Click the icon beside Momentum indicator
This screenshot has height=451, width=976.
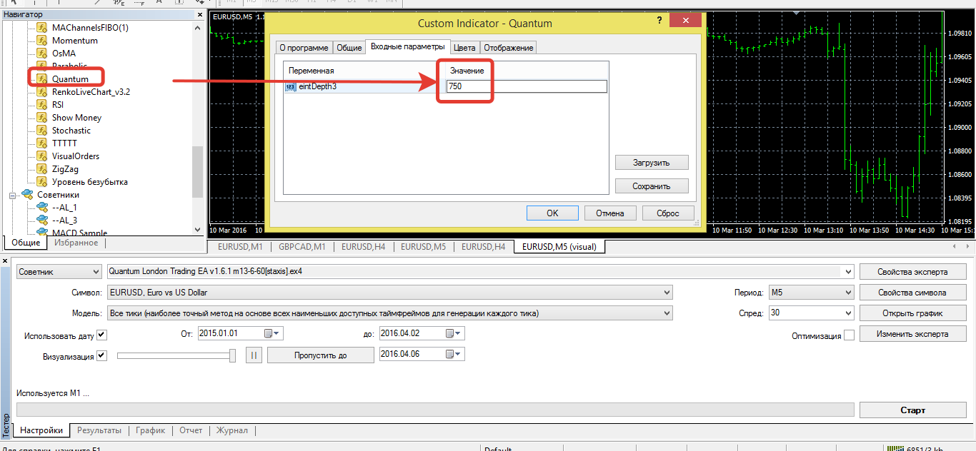coord(41,41)
